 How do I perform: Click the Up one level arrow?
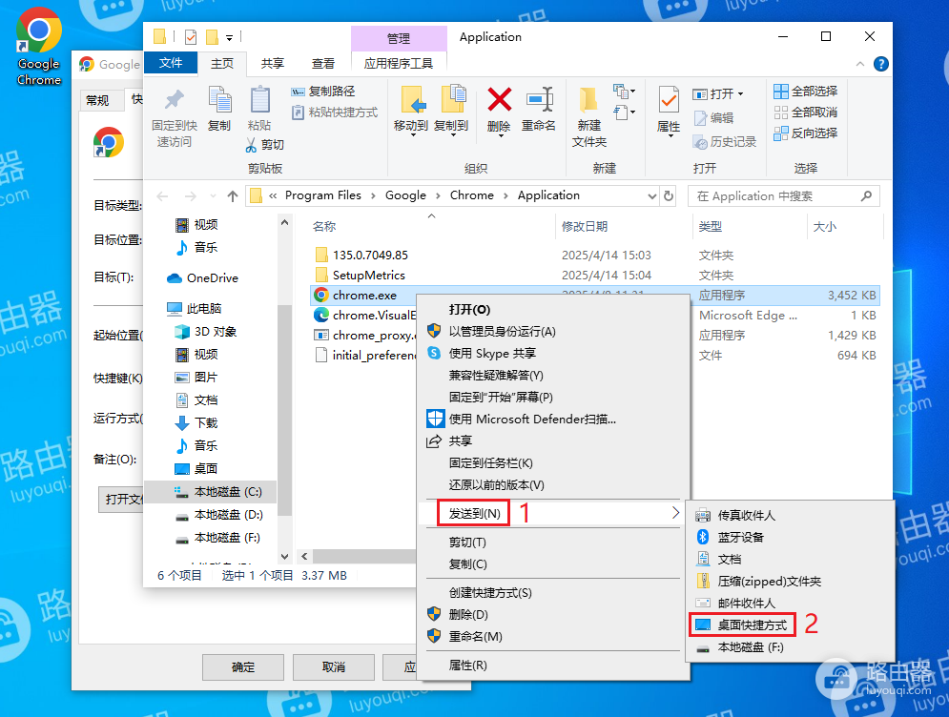(233, 196)
